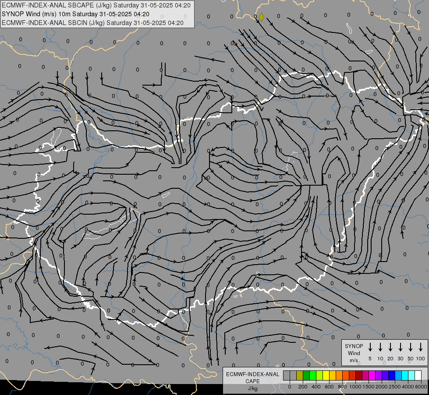Pick the orange swatch left of 800 tick
Screen dimensions: 429x395
[339, 375]
